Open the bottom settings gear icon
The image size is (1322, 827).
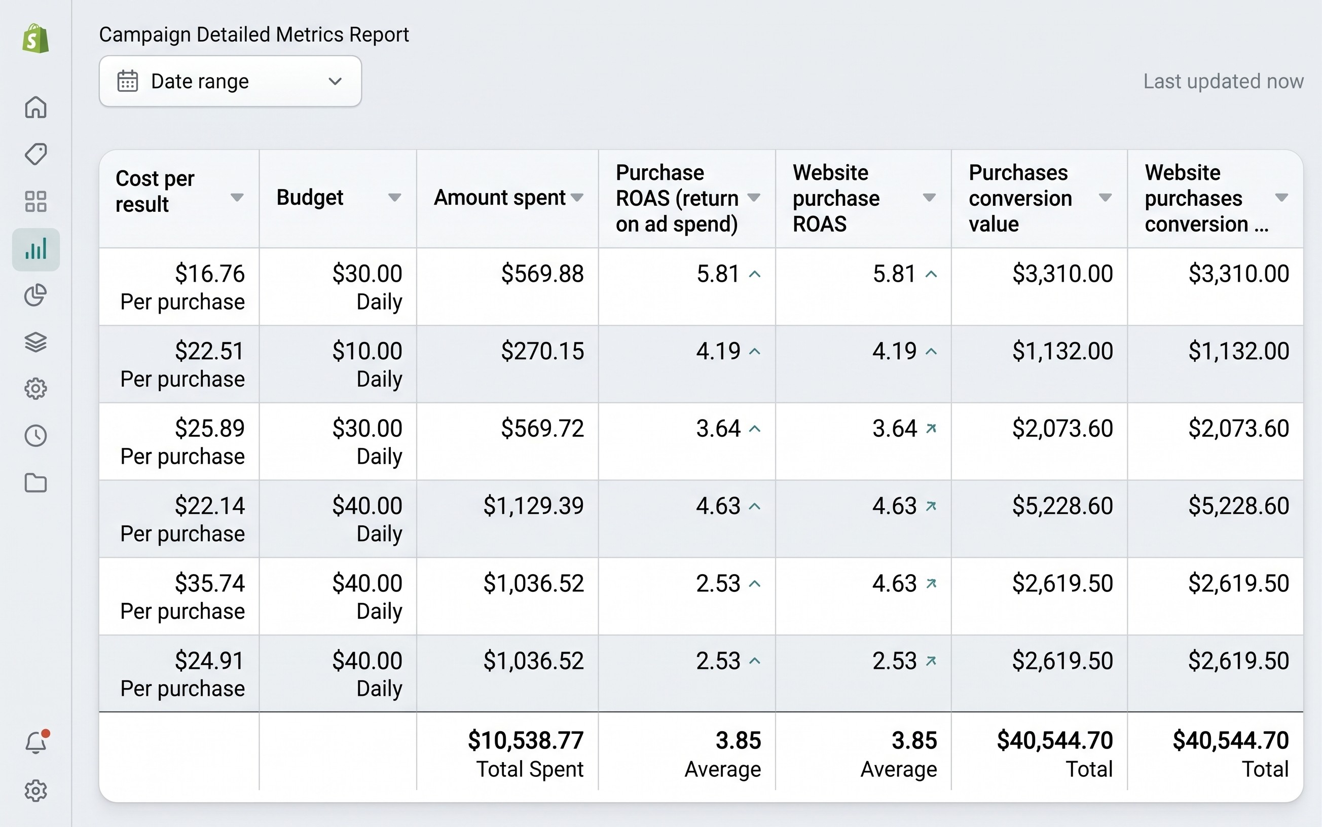(35, 791)
